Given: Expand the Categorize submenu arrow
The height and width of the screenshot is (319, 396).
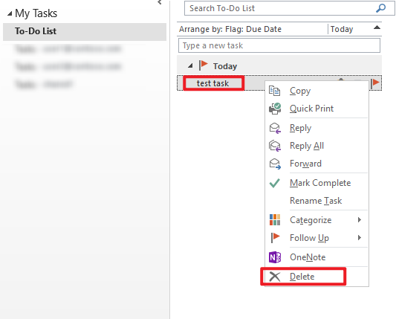Looking at the screenshot, I should click(x=360, y=220).
